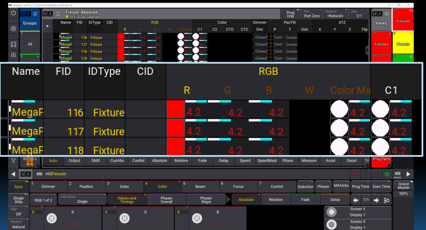Switch to the Beam feature group tab
The image size is (426, 230).
coord(200,186)
